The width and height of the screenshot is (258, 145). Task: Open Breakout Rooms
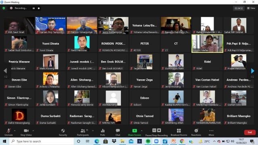point(179,132)
